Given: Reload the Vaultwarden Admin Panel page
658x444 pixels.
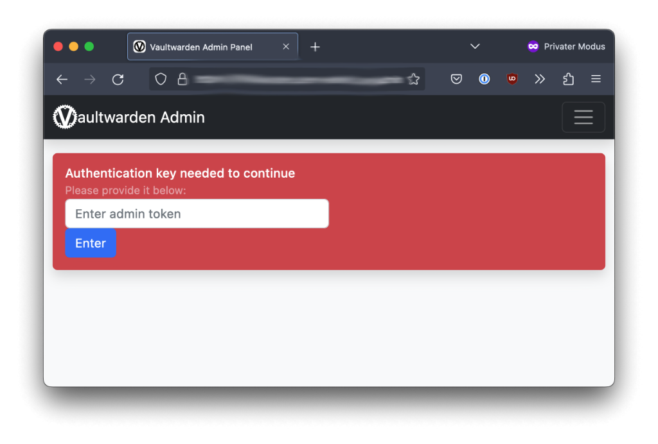Looking at the screenshot, I should coord(118,79).
